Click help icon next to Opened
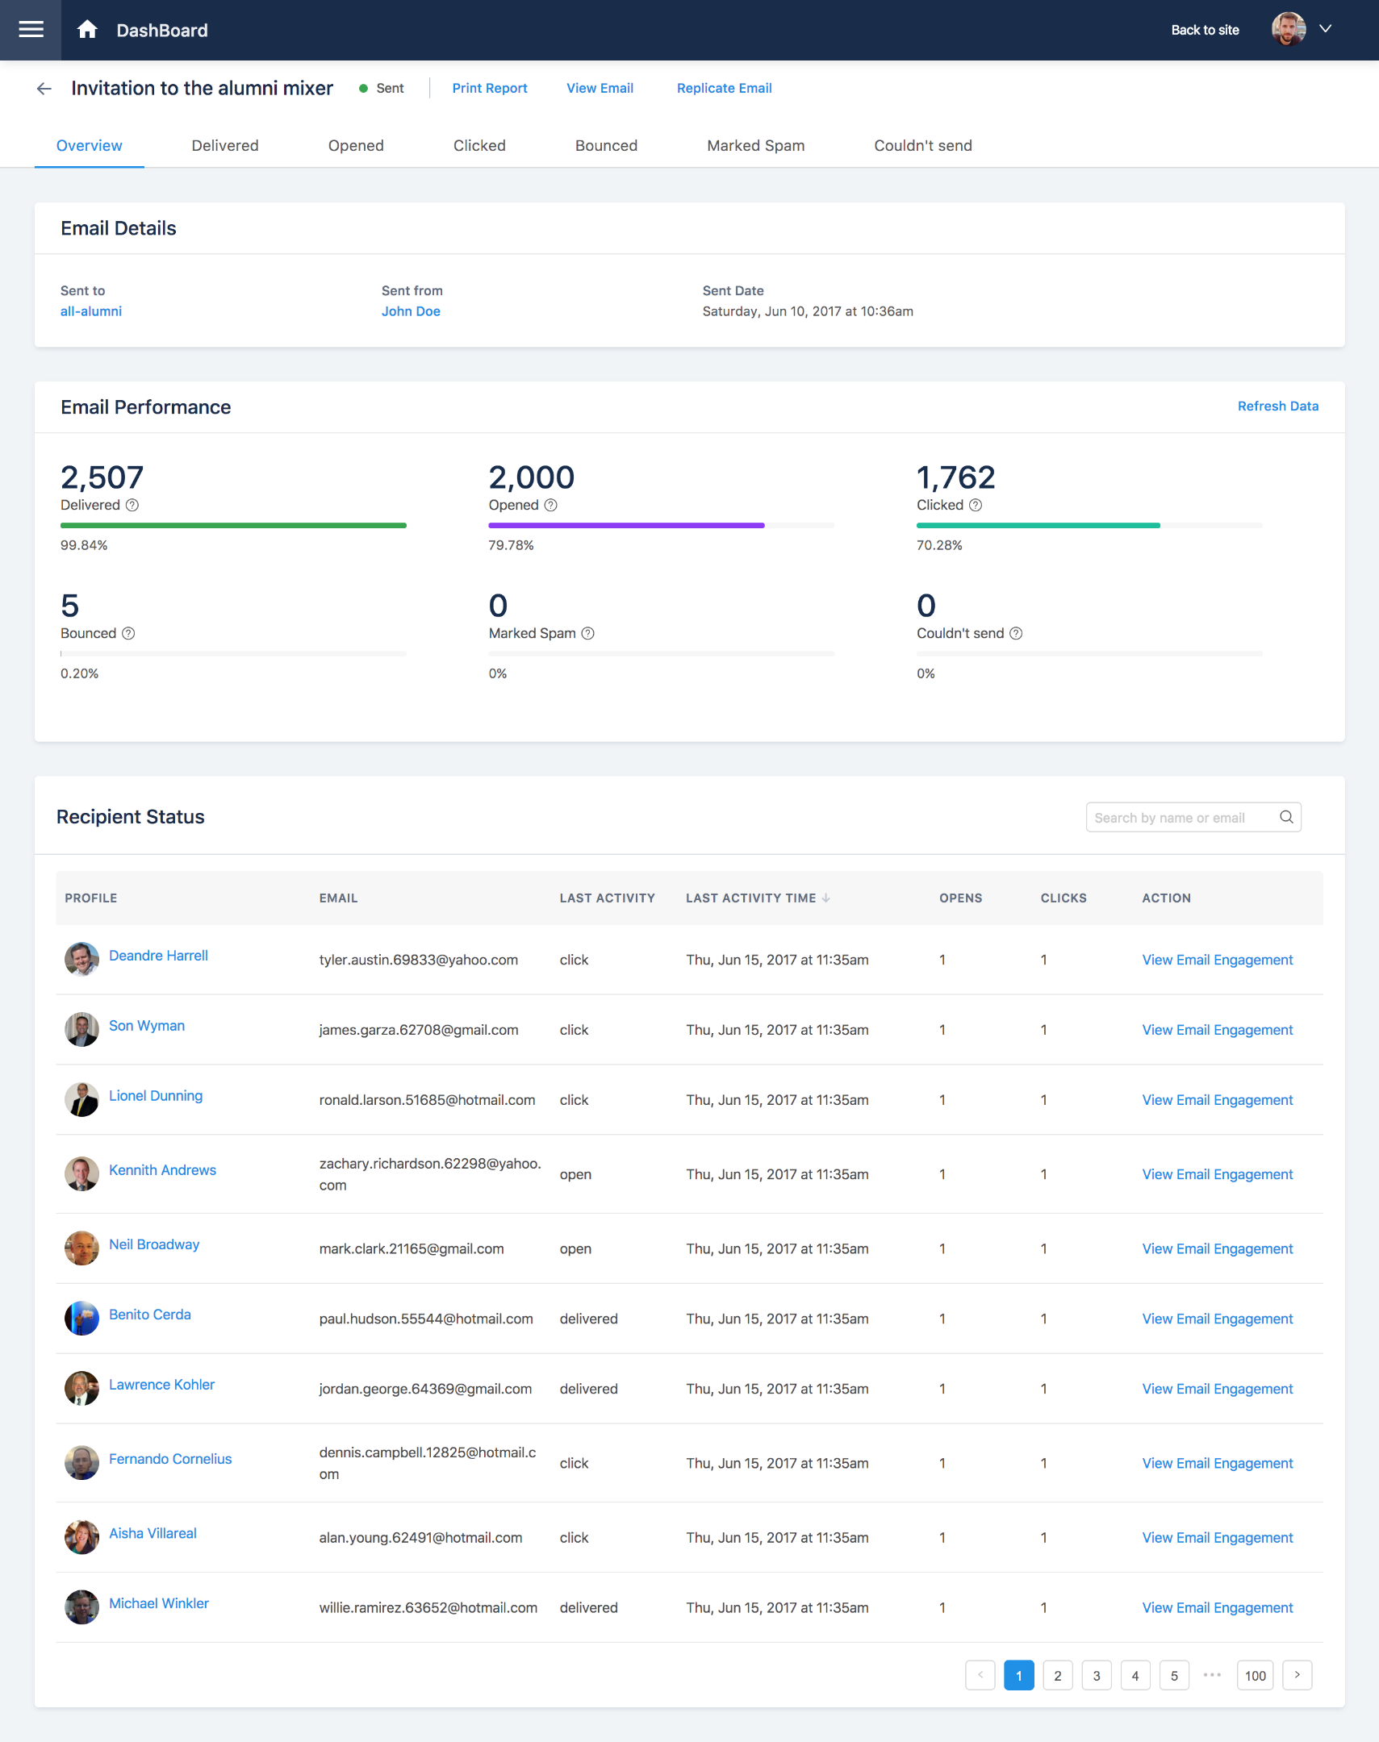Viewport: 1379px width, 1742px height. [x=550, y=505]
